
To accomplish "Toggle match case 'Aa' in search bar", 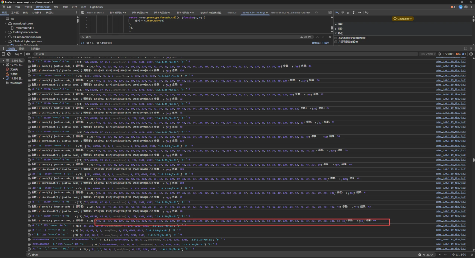I will [x=302, y=36].
